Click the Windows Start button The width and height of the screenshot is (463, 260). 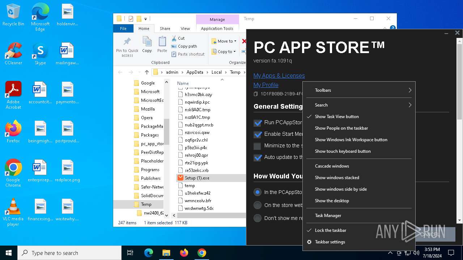(x=9, y=253)
